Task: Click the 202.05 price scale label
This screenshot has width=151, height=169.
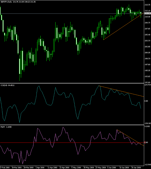Action: [x=147, y=47]
